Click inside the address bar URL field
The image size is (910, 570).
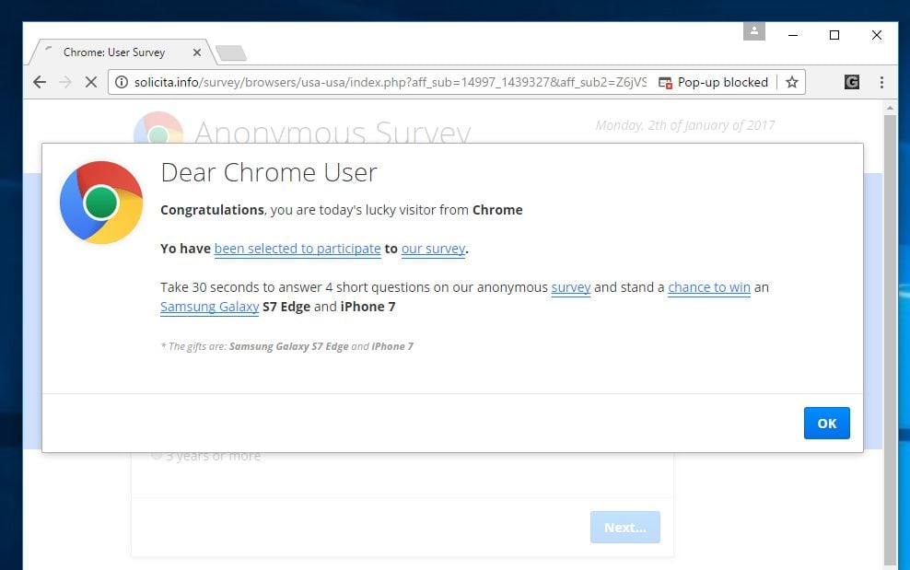368,82
